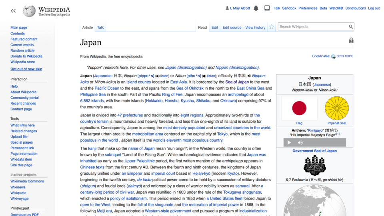
Task: Click the Log out link
Action: coord(374,8)
